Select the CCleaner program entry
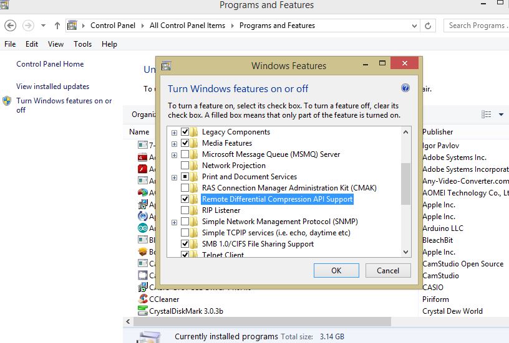Viewport: 509px width, 343px height. pos(164,299)
